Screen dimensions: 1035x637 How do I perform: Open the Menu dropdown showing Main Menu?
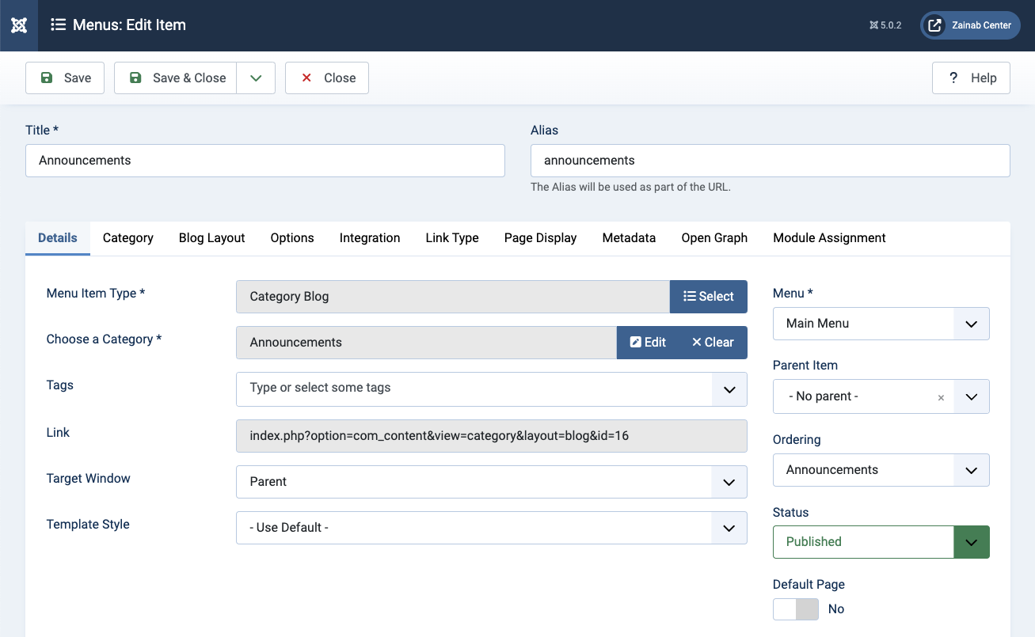(881, 323)
